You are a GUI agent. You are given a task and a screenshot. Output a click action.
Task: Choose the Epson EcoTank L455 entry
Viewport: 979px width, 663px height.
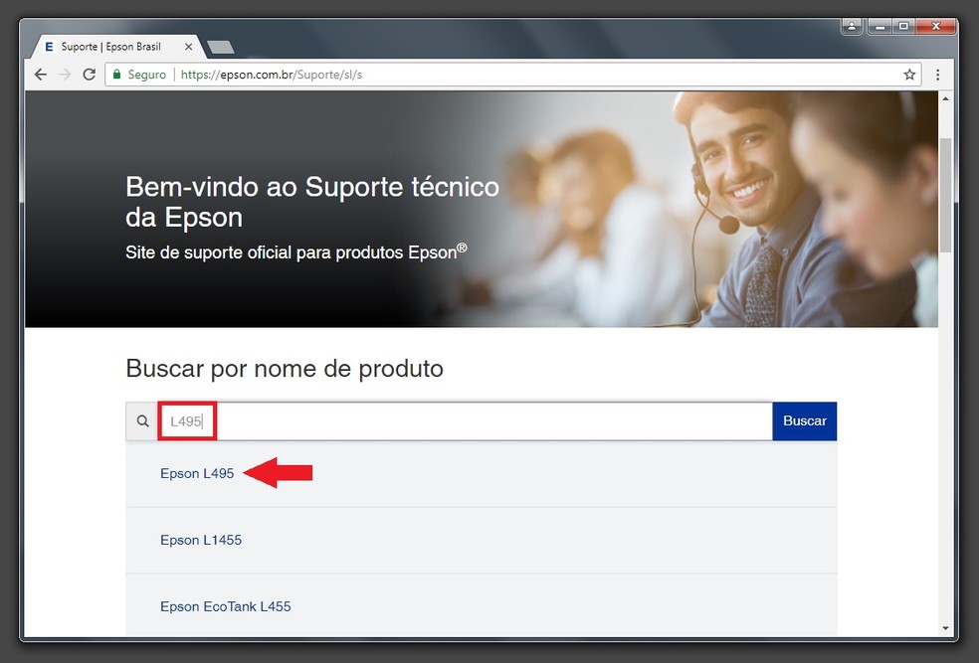[x=225, y=606]
